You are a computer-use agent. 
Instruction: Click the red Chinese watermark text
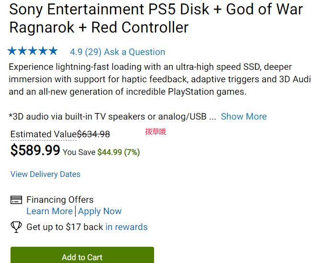point(155,131)
